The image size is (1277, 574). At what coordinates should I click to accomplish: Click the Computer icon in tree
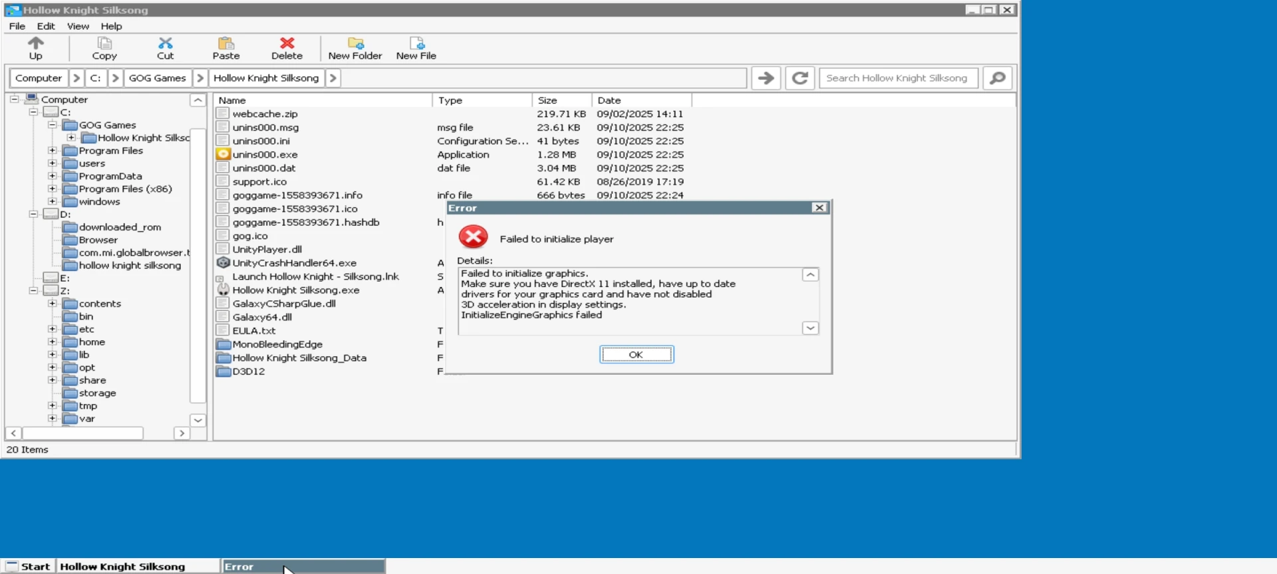point(31,99)
